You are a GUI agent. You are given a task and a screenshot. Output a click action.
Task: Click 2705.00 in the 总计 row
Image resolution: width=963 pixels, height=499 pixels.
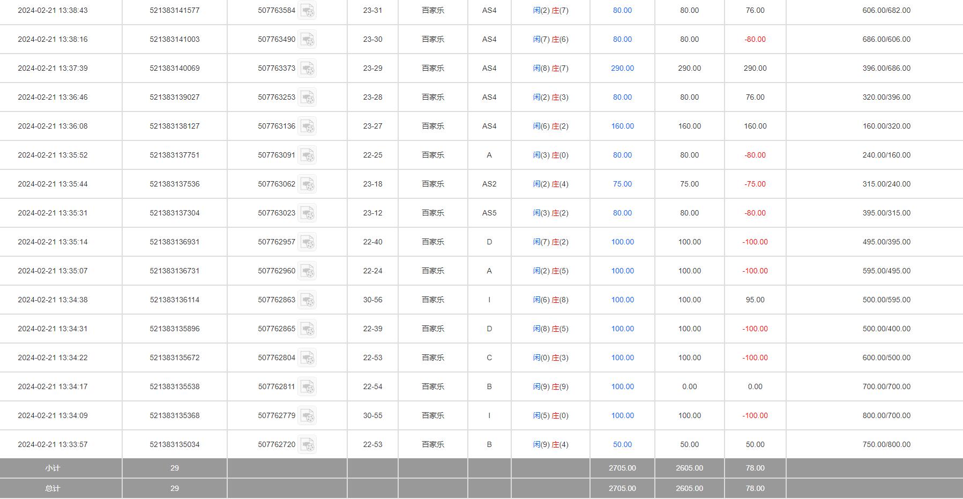(622, 488)
